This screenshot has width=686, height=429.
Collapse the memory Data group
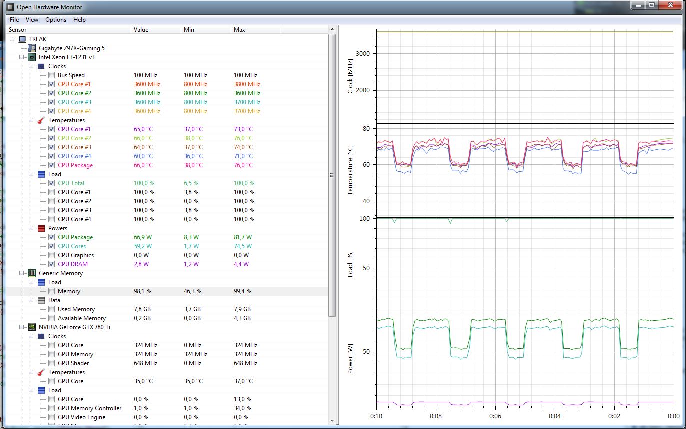(x=31, y=300)
